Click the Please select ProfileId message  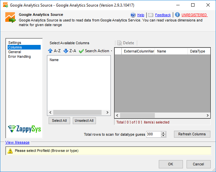tap(47, 151)
